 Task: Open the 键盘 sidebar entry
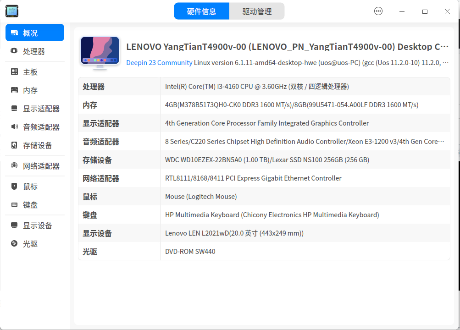[x=35, y=205]
